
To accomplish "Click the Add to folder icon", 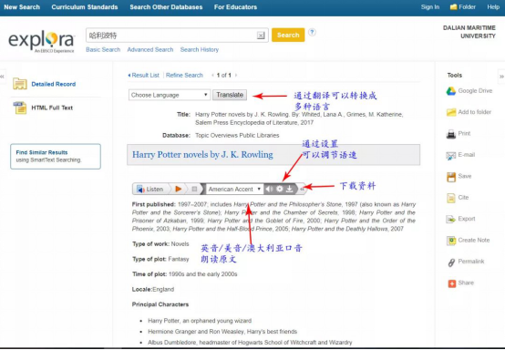I will click(x=451, y=112).
